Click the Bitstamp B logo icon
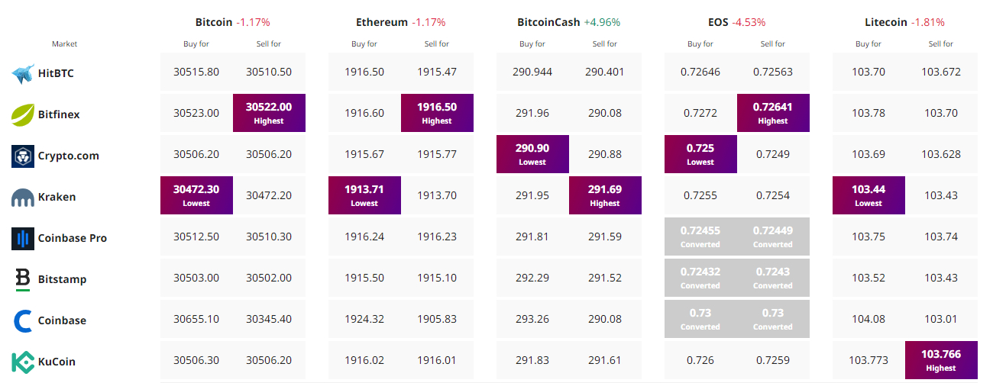 pyautogui.click(x=23, y=279)
